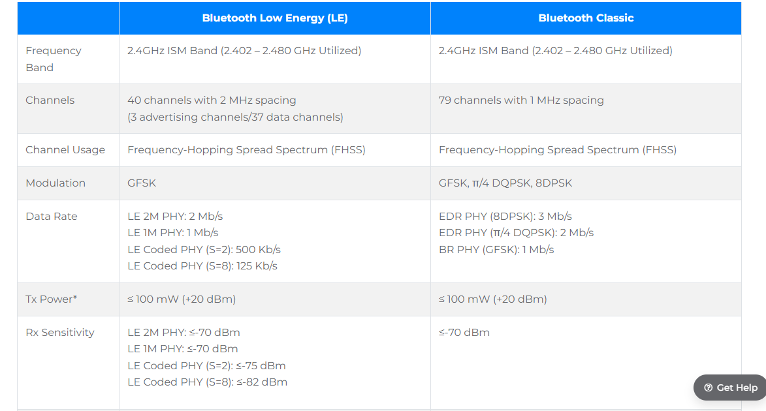Click the "GFSK, π/4 DQPSK, 8DPSK" modulation cell
Screen dimensions: 766x411
point(505,183)
